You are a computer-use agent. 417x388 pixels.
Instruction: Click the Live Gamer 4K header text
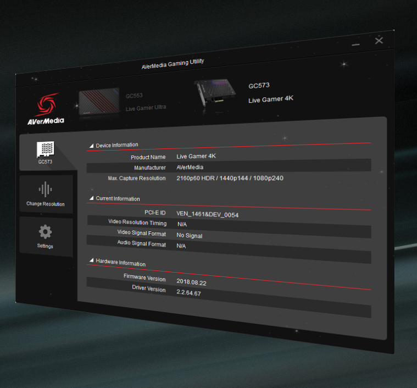(271, 100)
